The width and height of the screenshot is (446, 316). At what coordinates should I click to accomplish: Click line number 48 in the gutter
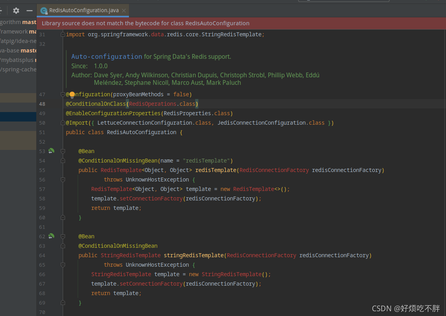(x=42, y=104)
